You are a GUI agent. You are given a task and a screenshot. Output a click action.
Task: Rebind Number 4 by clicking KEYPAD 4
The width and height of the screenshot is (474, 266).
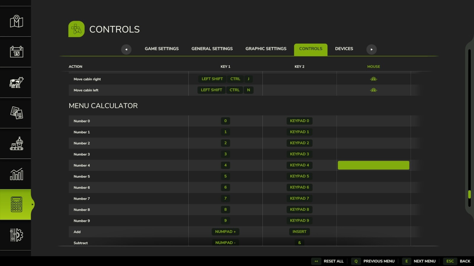[x=299, y=165]
